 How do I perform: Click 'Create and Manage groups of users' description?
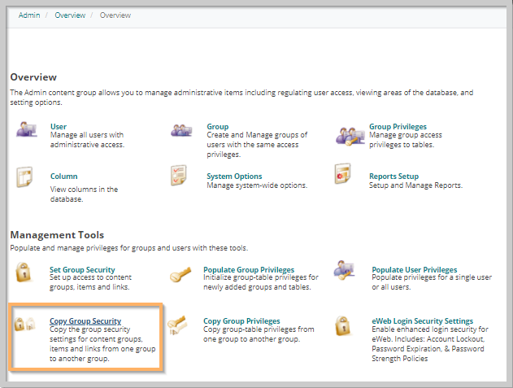(257, 145)
